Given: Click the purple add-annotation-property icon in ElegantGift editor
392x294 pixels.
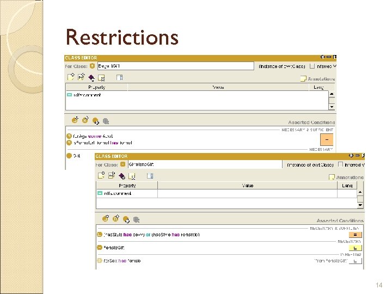Looking at the screenshot, I should [91, 78].
